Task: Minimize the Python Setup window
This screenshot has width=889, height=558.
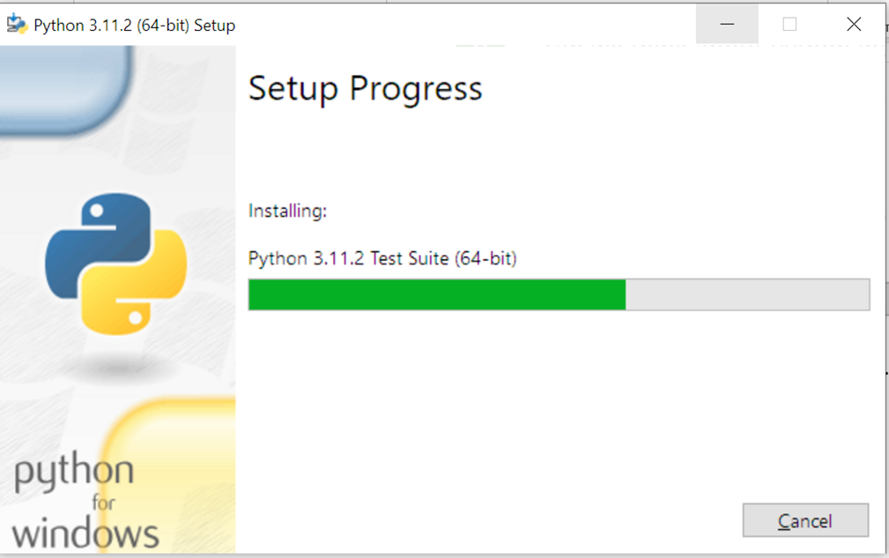Action: [x=726, y=24]
